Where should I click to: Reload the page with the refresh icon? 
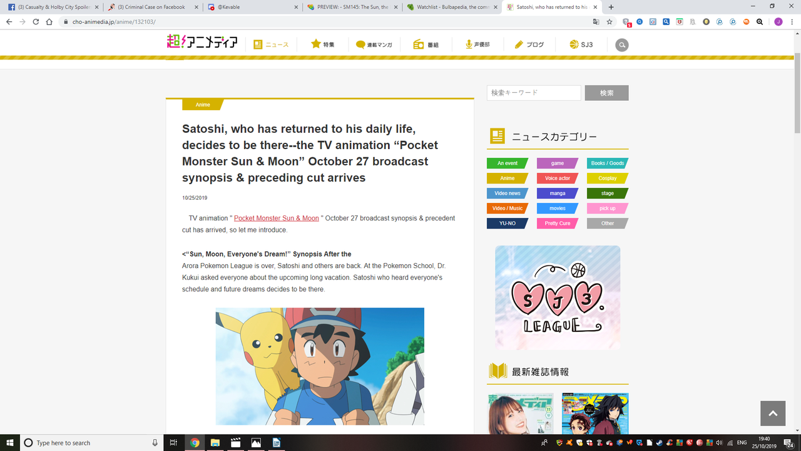point(36,21)
